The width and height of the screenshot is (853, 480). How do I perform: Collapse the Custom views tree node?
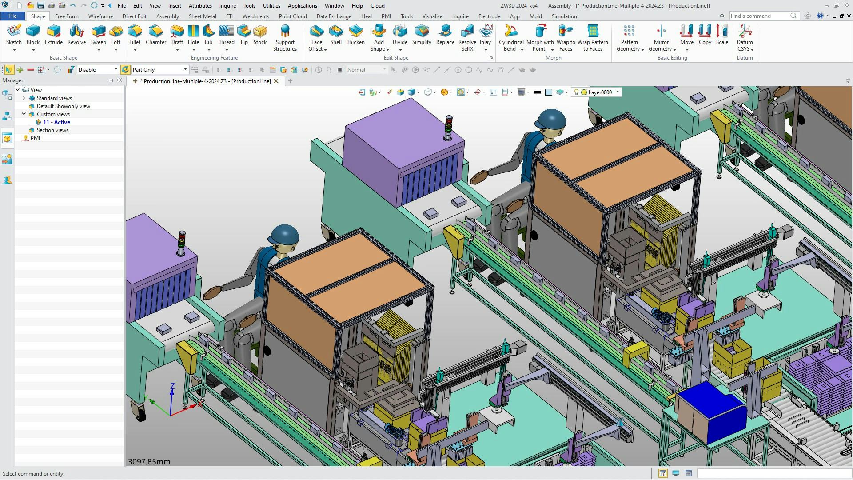click(24, 114)
